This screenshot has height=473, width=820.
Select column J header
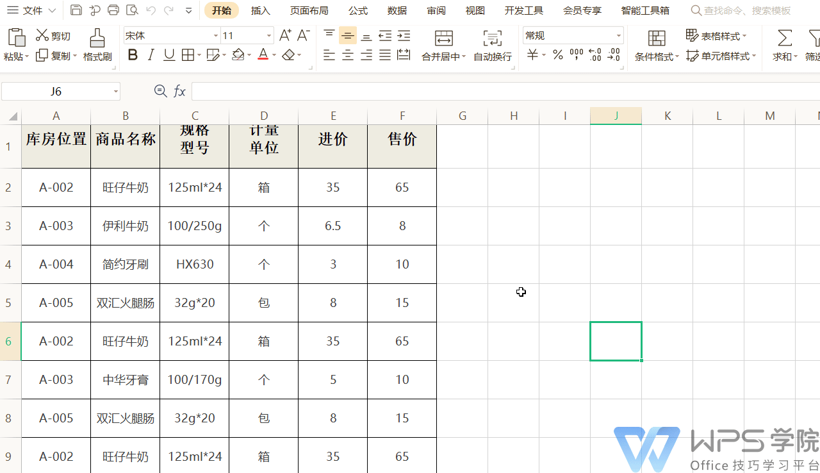(616, 116)
